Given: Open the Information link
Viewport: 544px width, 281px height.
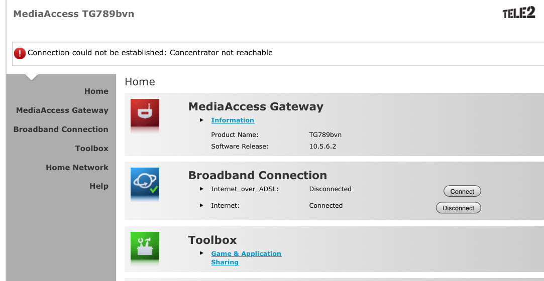Looking at the screenshot, I should [x=233, y=120].
